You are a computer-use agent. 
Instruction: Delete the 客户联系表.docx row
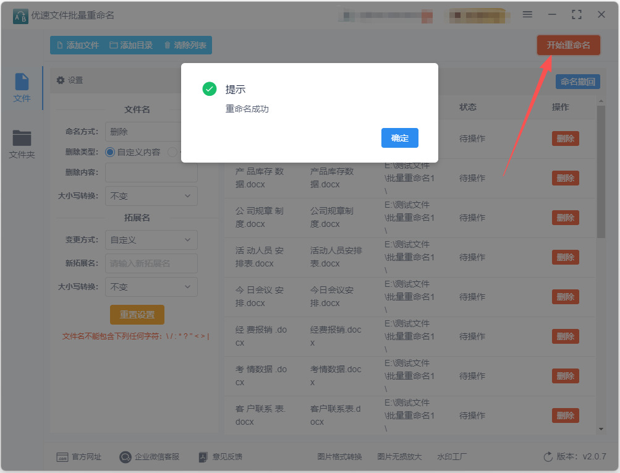(x=566, y=415)
